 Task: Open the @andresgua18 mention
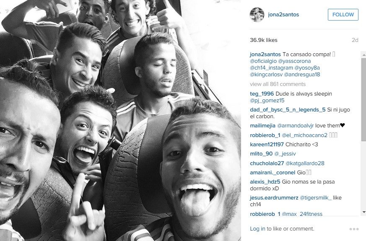click(x=302, y=75)
